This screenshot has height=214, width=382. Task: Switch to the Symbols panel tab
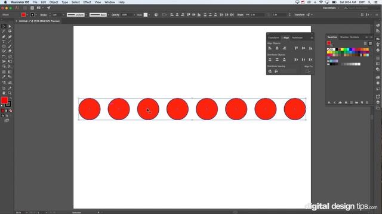coord(355,37)
